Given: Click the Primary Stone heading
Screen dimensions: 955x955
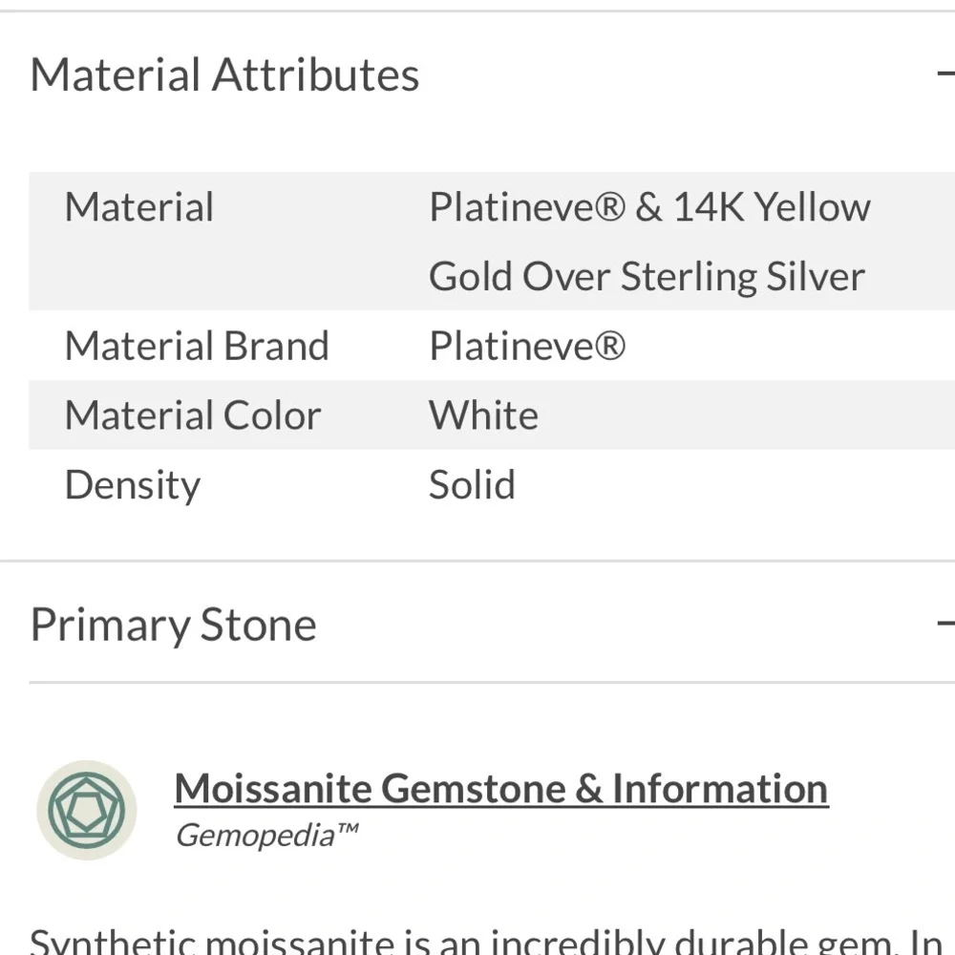Looking at the screenshot, I should click(174, 625).
